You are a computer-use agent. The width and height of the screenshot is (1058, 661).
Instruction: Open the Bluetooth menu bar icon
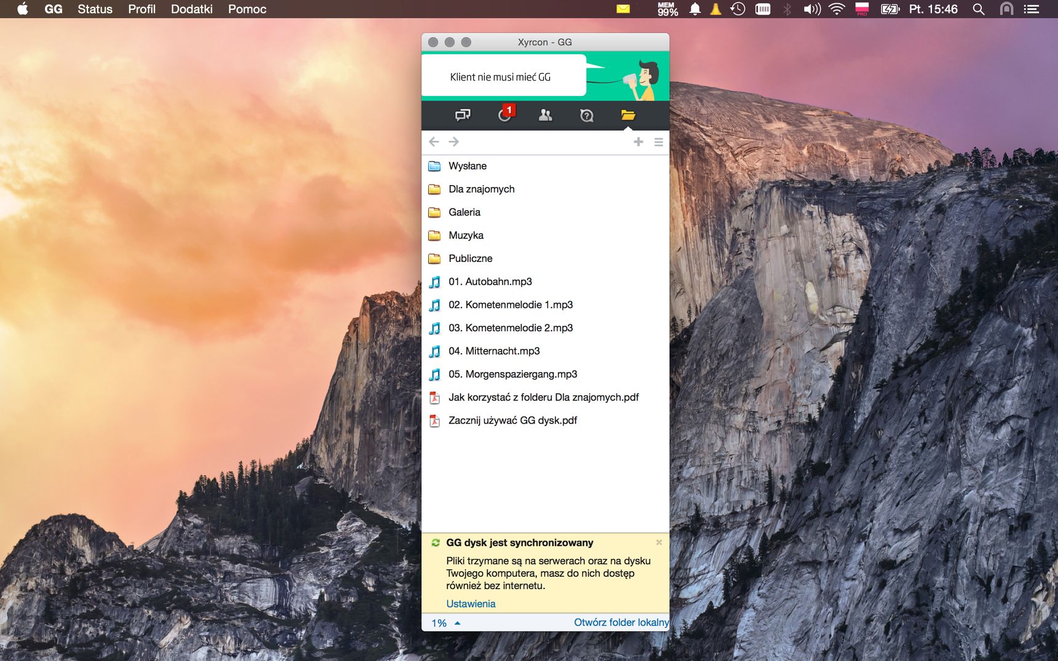(x=787, y=9)
